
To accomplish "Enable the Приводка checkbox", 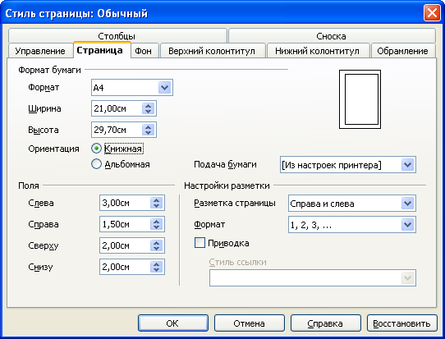I will click(200, 243).
